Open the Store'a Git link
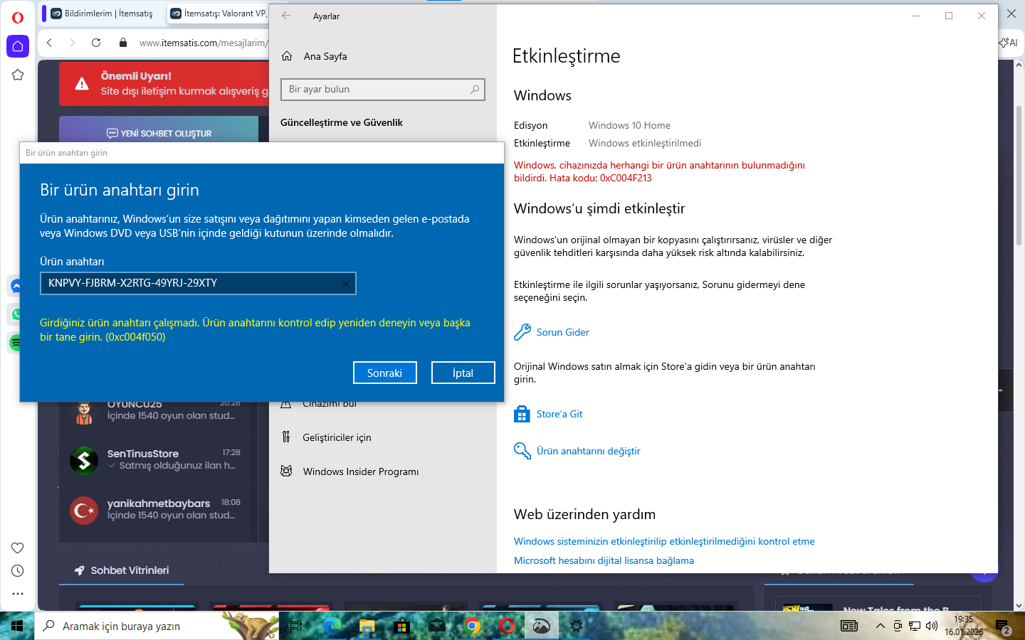 click(559, 414)
